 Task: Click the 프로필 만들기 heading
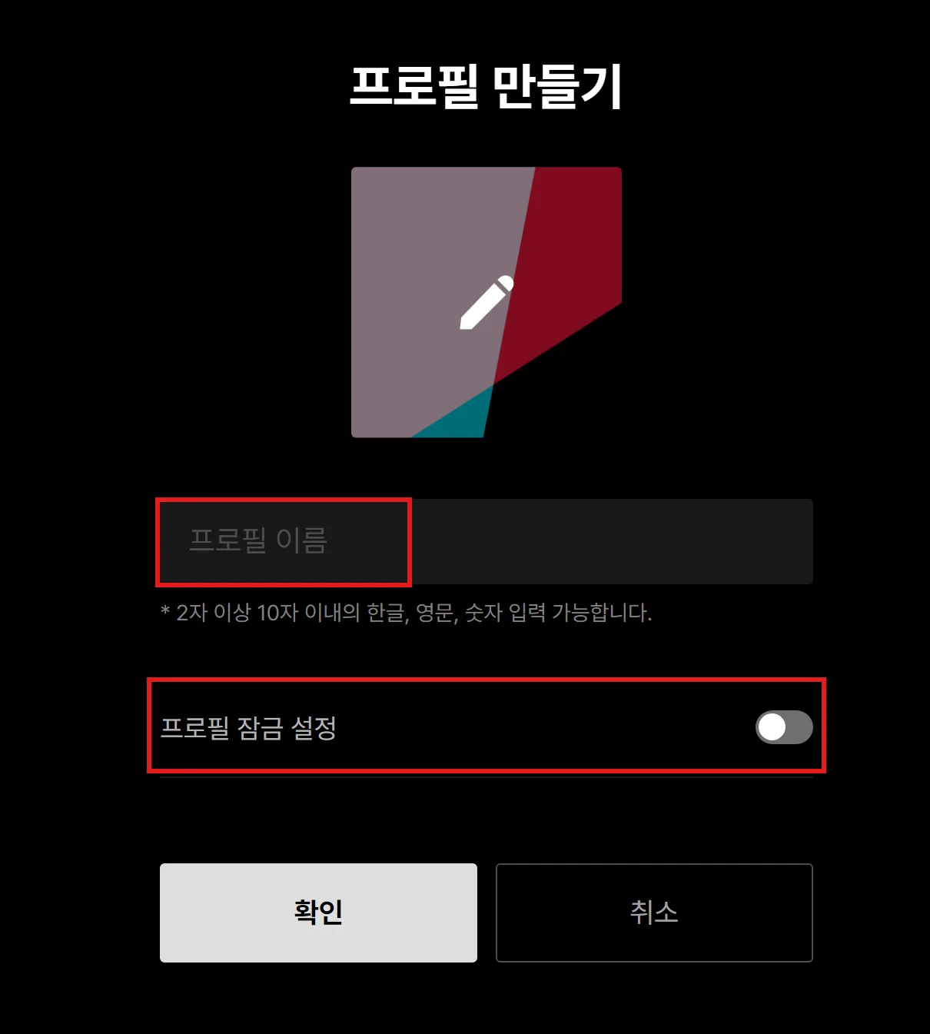pos(486,85)
